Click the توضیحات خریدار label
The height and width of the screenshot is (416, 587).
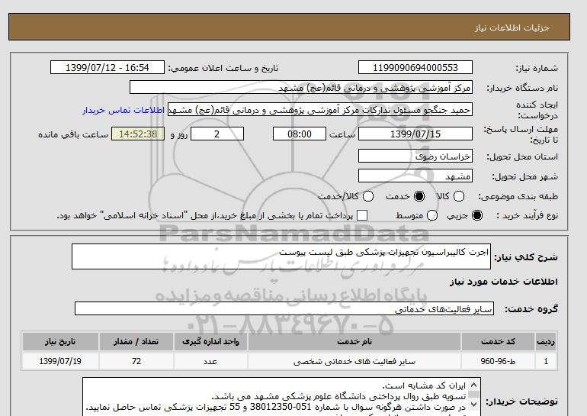(522, 401)
